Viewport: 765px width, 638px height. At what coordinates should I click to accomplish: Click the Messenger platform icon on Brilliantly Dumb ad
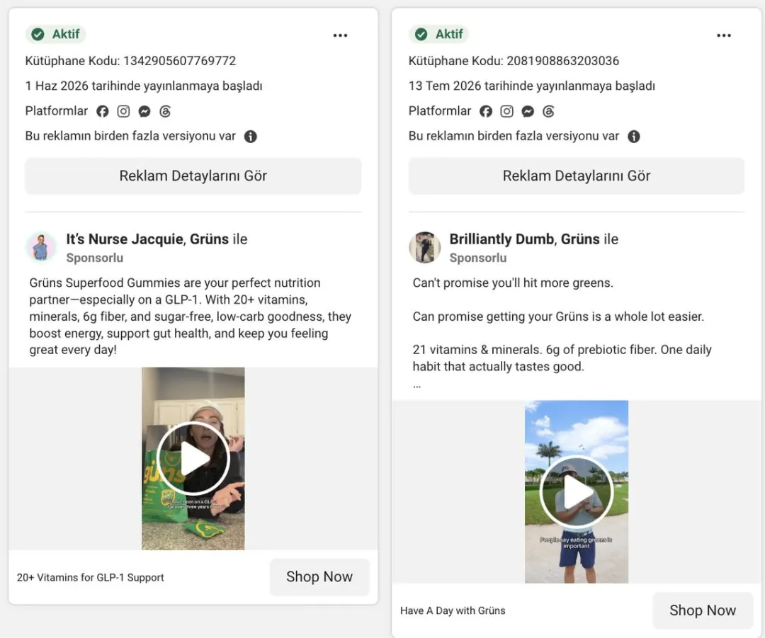pos(528,111)
